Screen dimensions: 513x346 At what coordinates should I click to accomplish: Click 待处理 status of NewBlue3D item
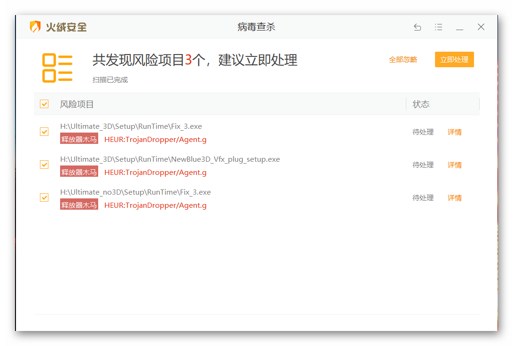click(423, 165)
